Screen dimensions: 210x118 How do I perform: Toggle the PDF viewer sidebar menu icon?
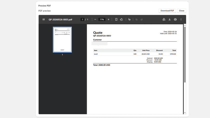coord(44,19)
